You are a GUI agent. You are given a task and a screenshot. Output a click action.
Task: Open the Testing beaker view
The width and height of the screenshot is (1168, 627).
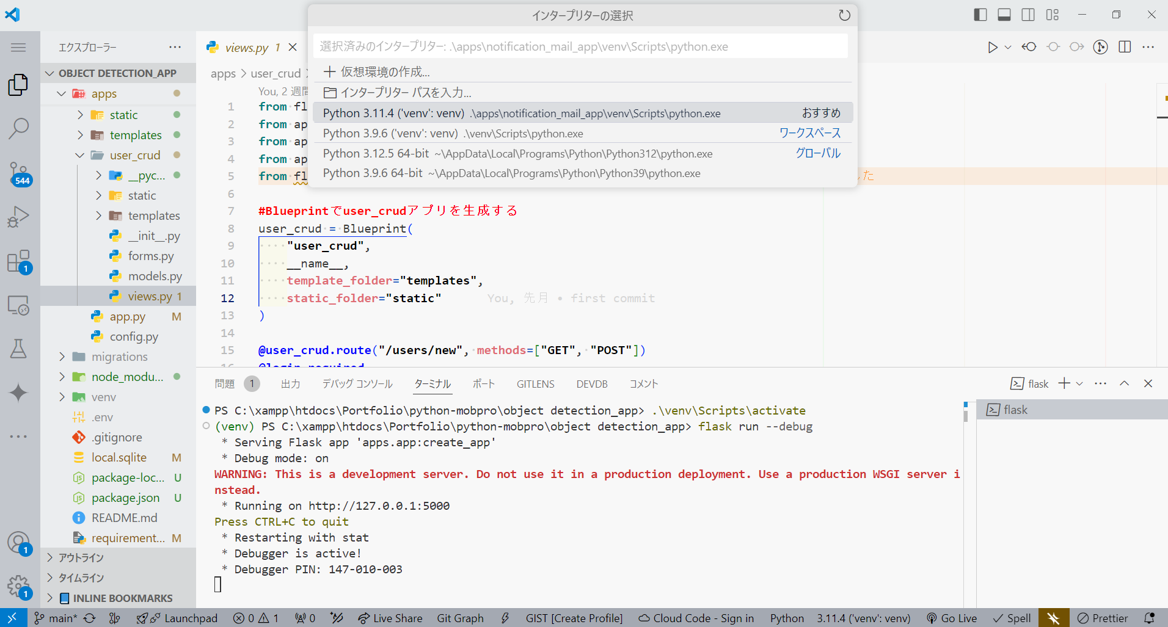tap(18, 349)
